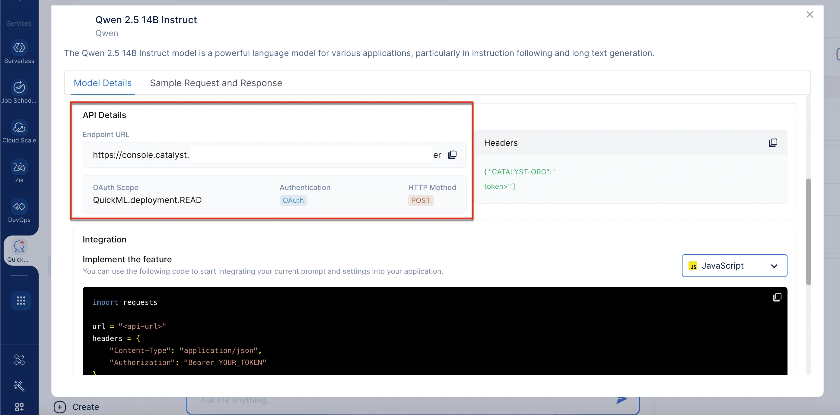Open the all-services grid icon
The width and height of the screenshot is (840, 415).
tap(21, 300)
